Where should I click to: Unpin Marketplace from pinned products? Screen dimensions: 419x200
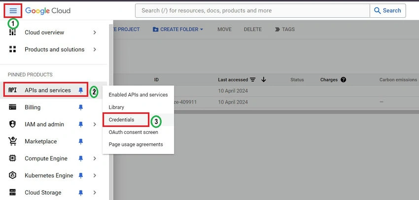tap(81, 141)
